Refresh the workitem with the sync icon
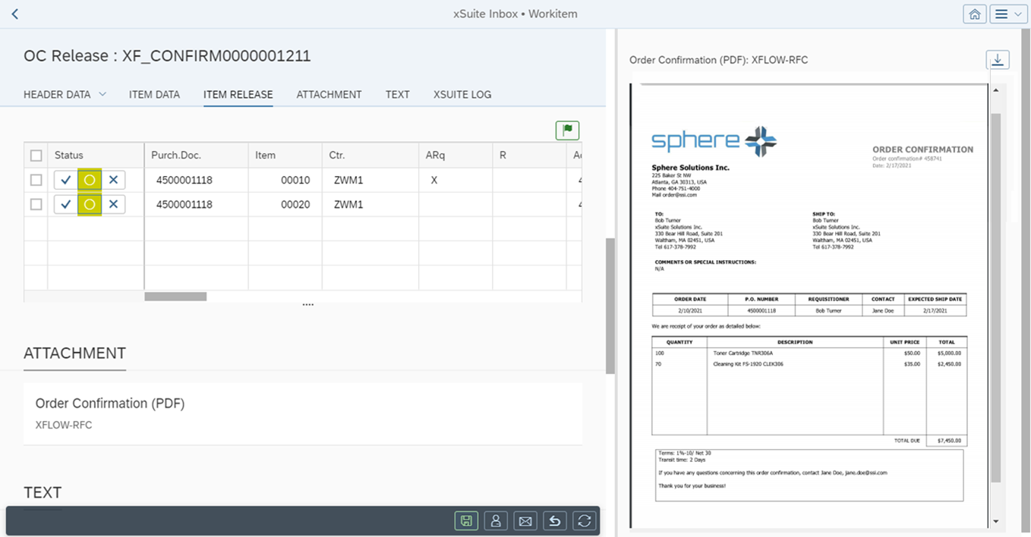This screenshot has width=1031, height=537. [584, 520]
